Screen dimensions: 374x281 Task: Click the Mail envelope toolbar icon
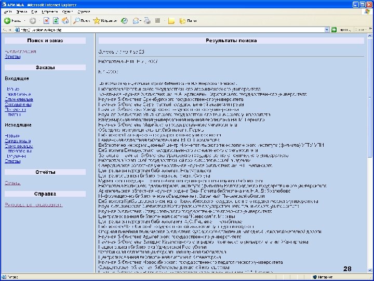tap(136, 21)
